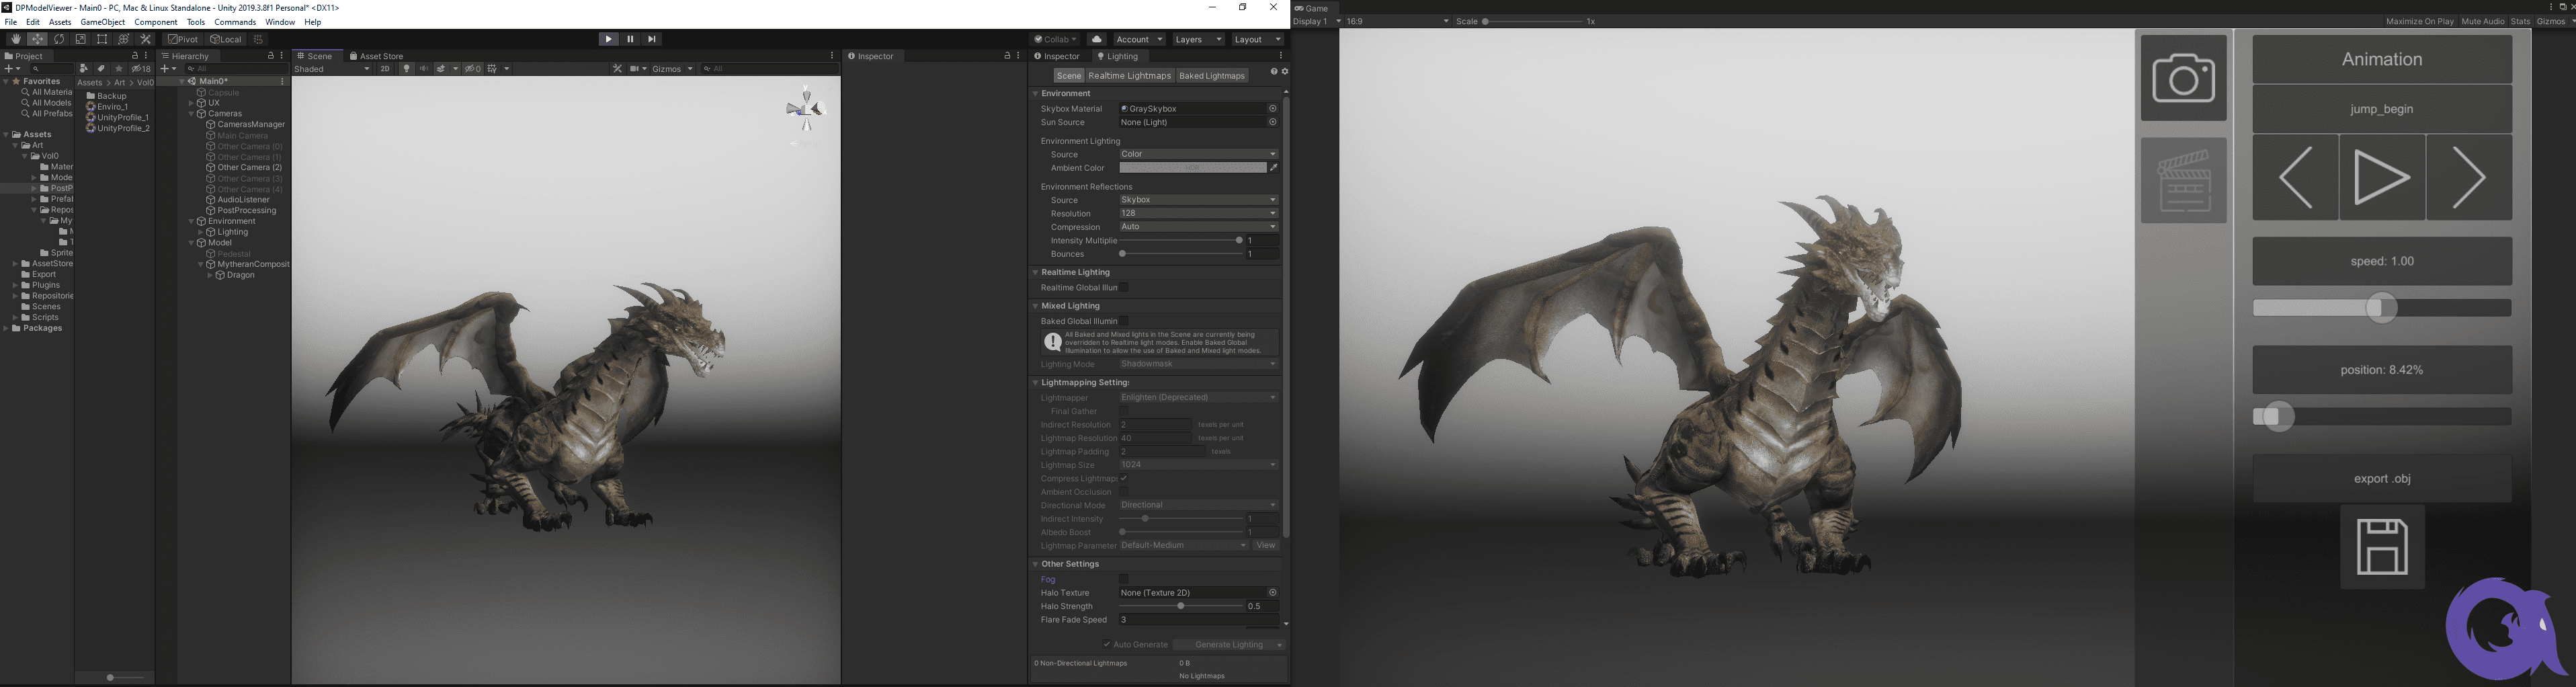Click the editor Pause button
The height and width of the screenshot is (687, 2576).
click(x=630, y=39)
